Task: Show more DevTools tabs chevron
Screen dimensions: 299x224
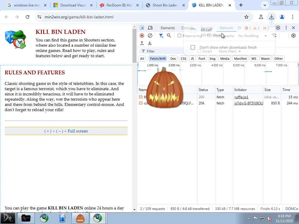Action: [x=239, y=28]
